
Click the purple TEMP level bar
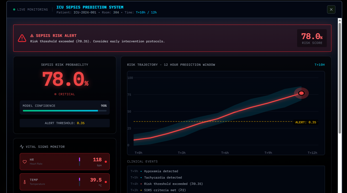click(x=80, y=182)
